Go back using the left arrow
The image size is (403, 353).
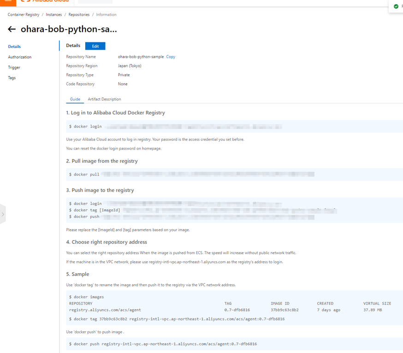12,29
